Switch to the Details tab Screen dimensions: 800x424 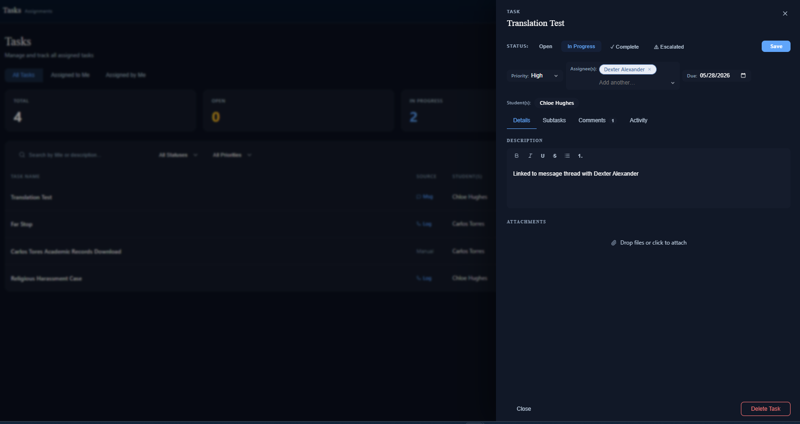[522, 120]
